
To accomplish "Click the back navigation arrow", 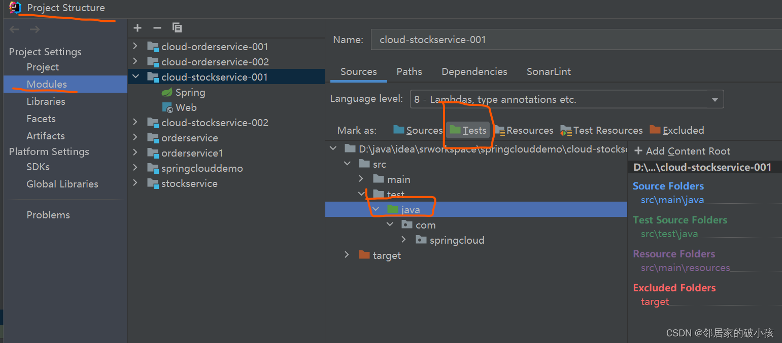I will [14, 29].
